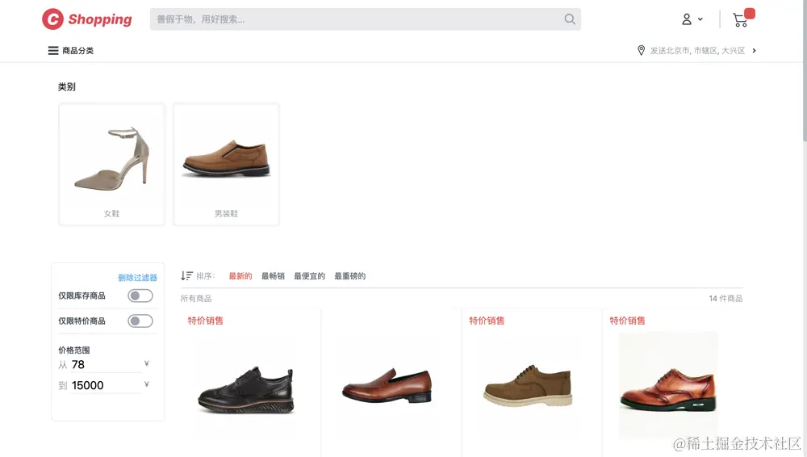
Task: Expand the account dropdown arrow
Action: coord(700,19)
